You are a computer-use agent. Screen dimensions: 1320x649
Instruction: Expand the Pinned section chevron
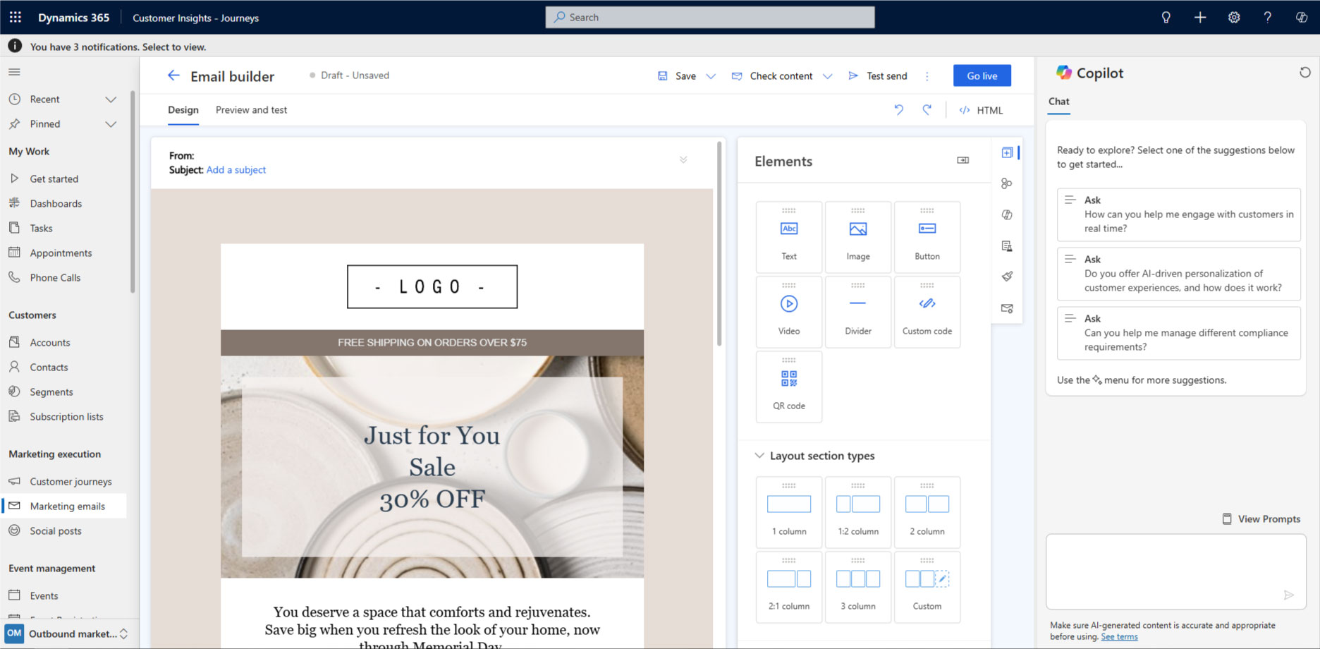[111, 124]
